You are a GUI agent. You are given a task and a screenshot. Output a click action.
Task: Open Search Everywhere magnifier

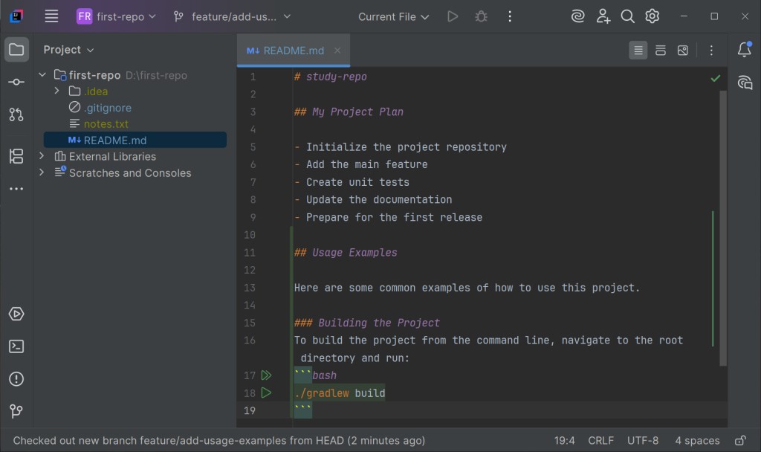(x=627, y=16)
